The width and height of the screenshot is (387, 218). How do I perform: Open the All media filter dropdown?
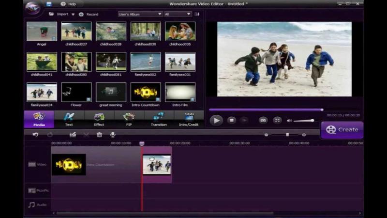tap(178, 14)
